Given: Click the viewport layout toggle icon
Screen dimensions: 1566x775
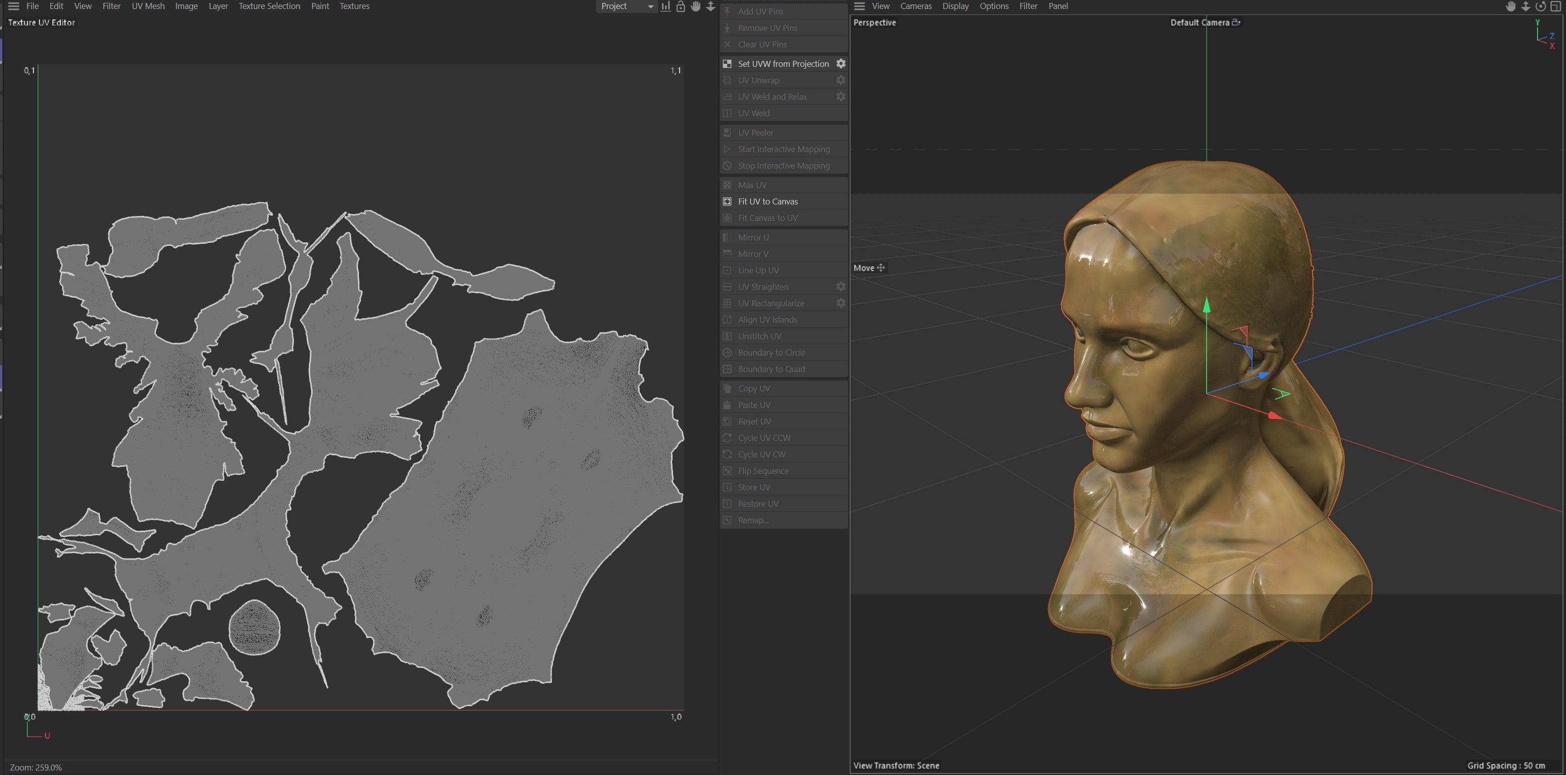Looking at the screenshot, I should click(x=1555, y=6).
